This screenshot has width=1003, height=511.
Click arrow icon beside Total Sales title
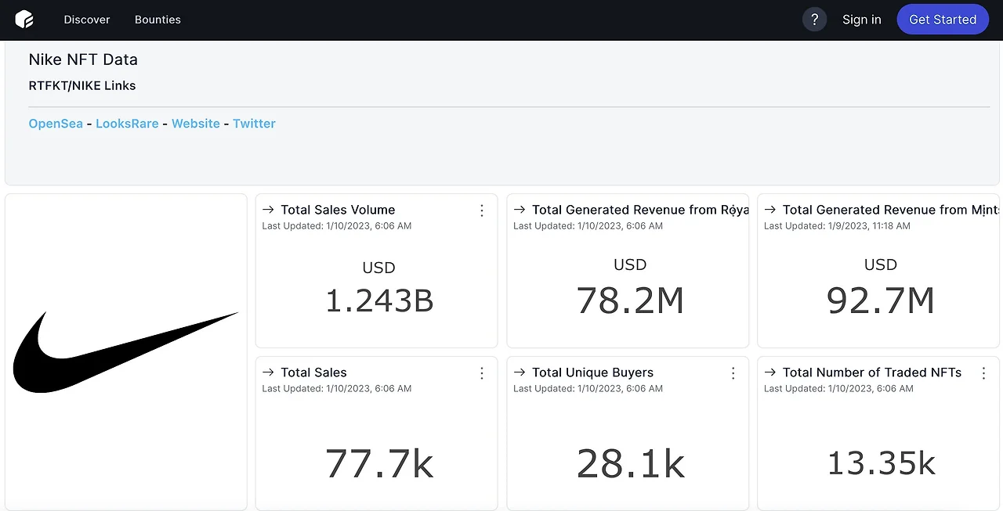coord(268,372)
